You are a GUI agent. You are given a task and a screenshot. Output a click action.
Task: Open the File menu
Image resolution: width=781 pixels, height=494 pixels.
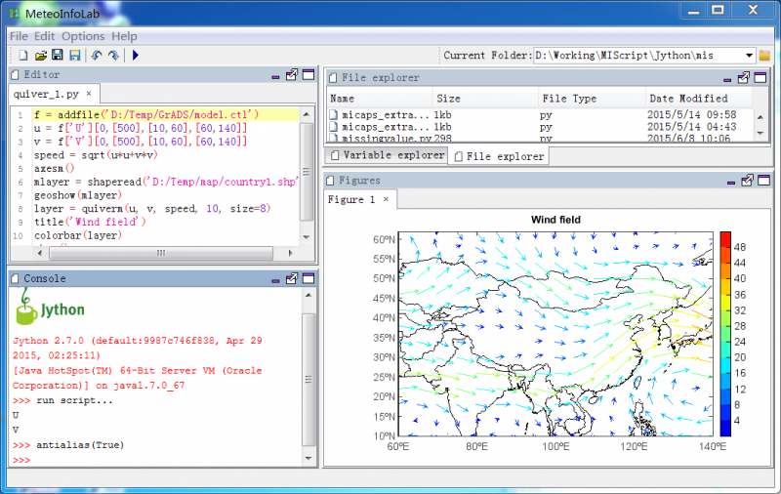[x=19, y=36]
